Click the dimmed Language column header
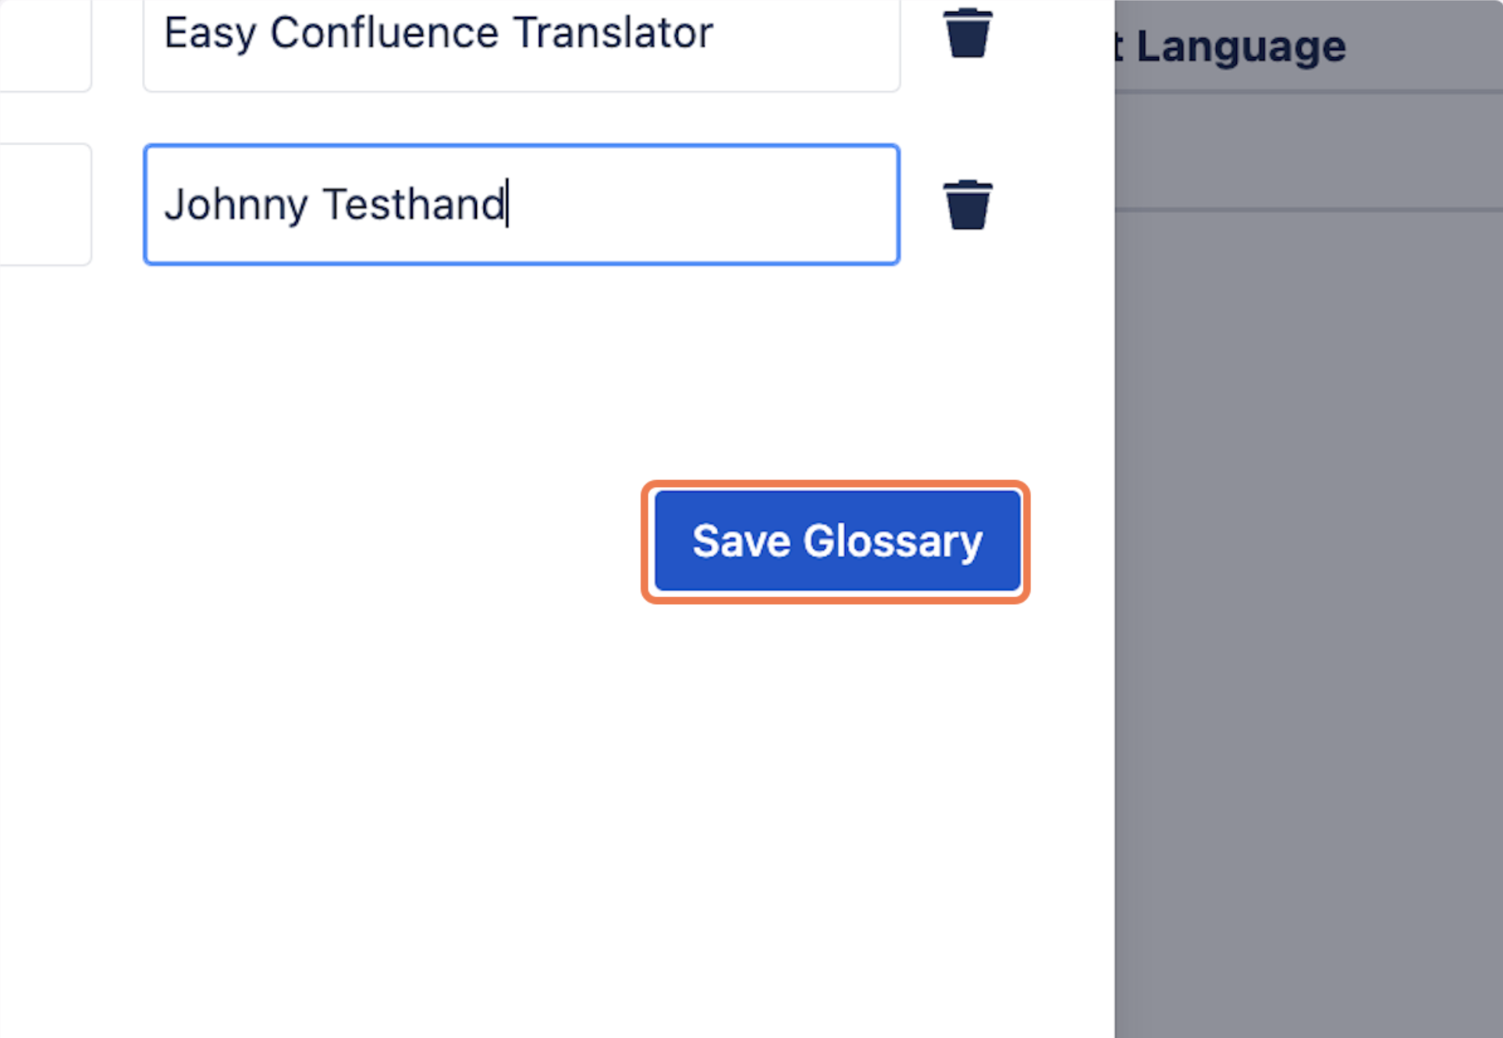Screen dimensions: 1503x1038 click(1241, 47)
